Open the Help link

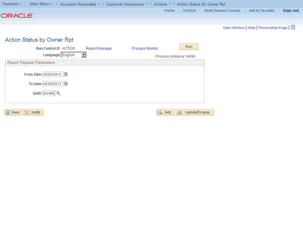251,27
